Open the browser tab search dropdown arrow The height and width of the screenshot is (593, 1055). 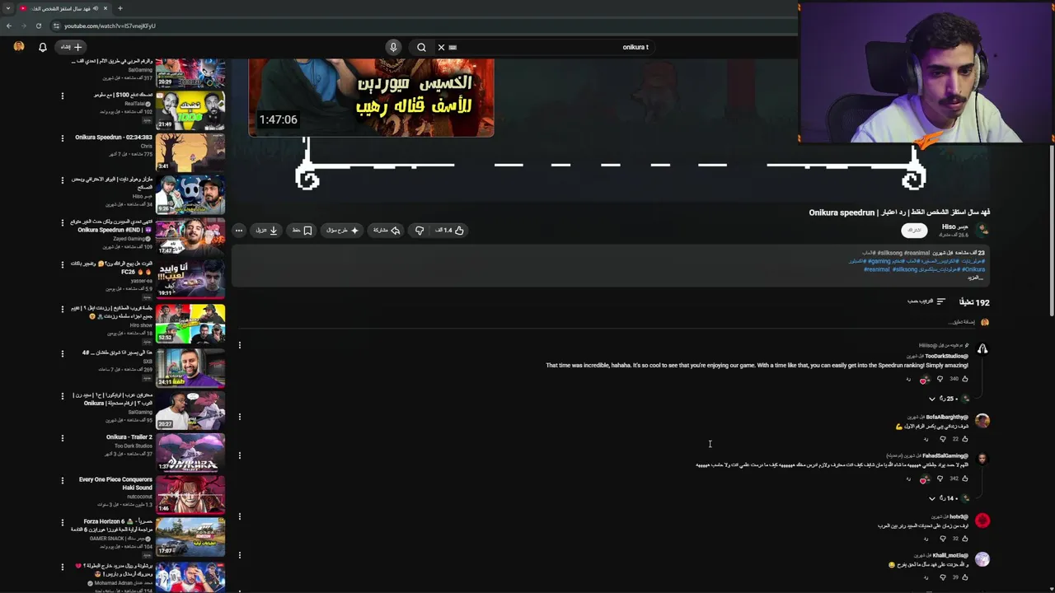click(x=7, y=8)
